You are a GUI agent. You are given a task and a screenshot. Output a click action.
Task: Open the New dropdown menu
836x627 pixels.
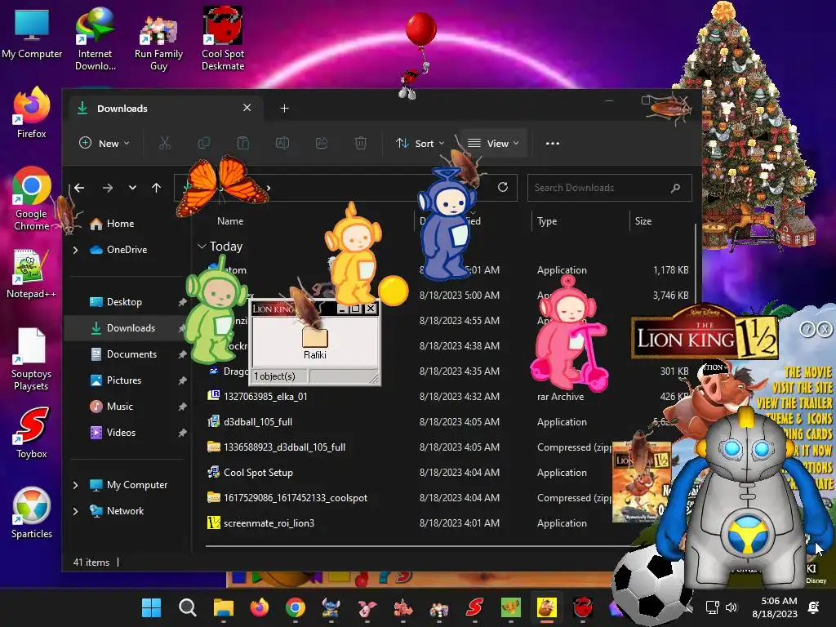click(104, 143)
